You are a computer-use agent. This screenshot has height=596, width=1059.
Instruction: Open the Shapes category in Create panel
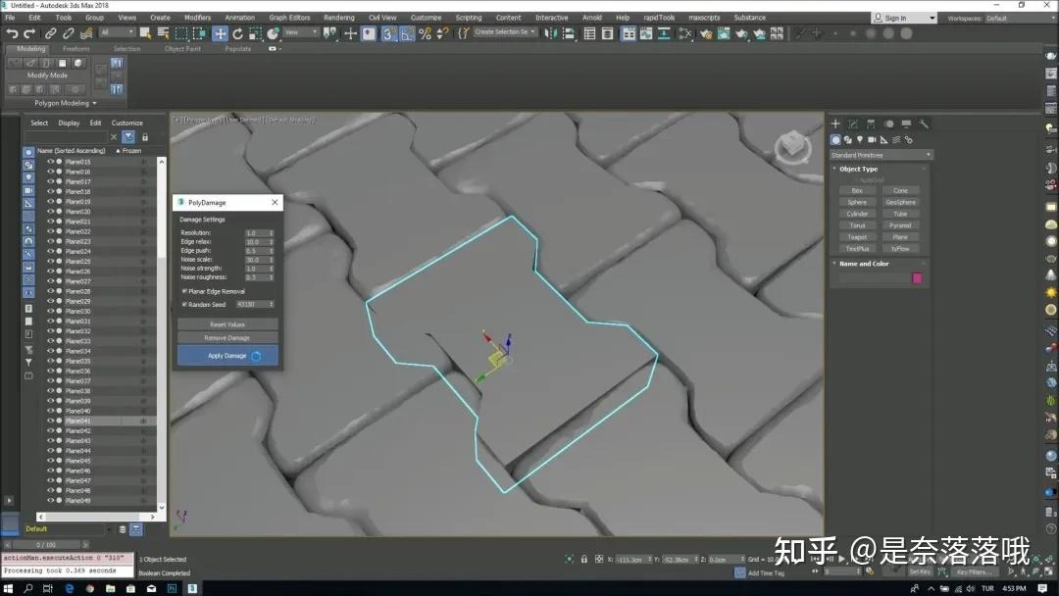(847, 140)
